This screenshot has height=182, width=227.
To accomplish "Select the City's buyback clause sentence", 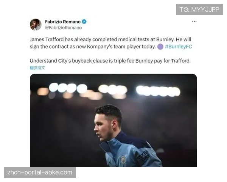I will tap(110, 61).
